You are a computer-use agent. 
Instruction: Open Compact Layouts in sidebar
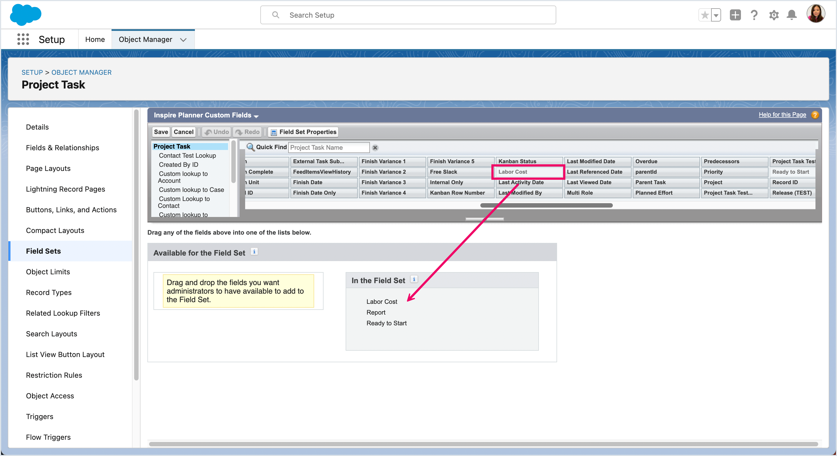click(55, 230)
